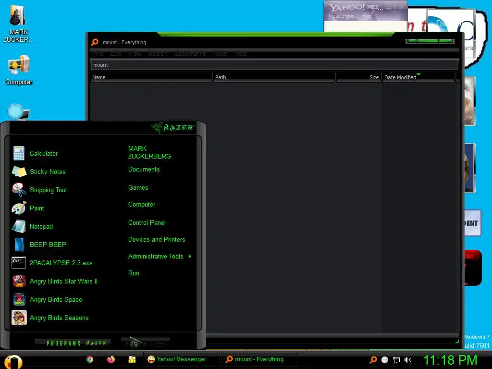The width and height of the screenshot is (492, 369).
Task: Open the Help menu in Yahoo Messenger
Action: coord(366,16)
